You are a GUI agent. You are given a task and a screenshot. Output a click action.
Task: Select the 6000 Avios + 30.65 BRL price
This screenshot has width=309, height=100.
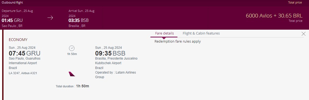pyautogui.click(x=274, y=16)
